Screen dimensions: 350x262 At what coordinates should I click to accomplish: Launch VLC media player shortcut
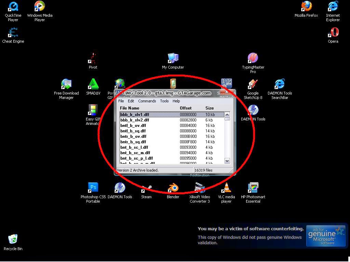click(226, 193)
